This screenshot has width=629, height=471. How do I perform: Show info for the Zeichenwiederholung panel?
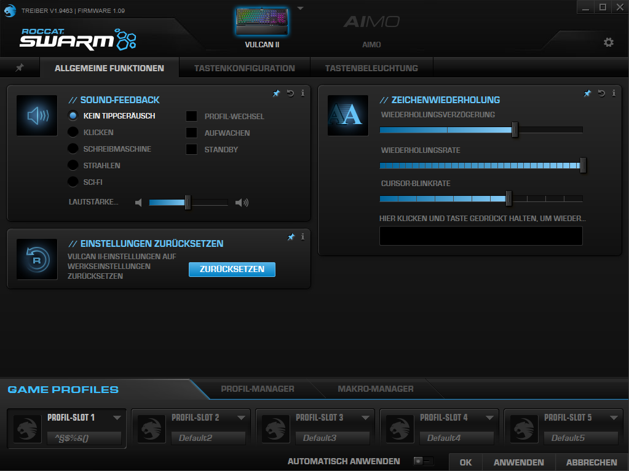[614, 93]
